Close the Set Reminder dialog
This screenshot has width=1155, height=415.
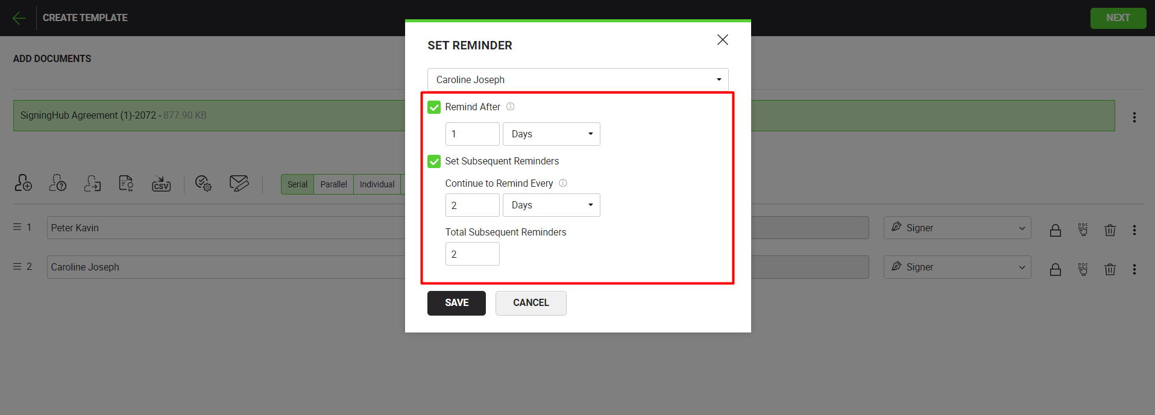tap(722, 40)
